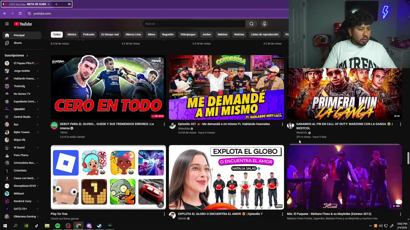Go back with the browser back arrow

(x=4, y=13)
